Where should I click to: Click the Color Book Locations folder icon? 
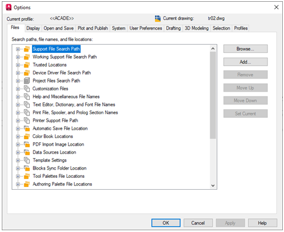tap(27, 136)
